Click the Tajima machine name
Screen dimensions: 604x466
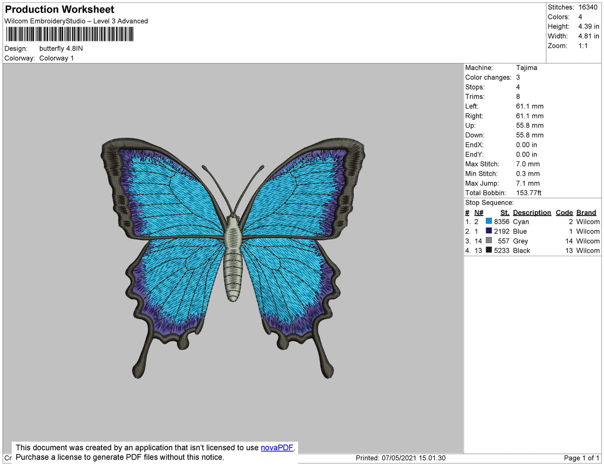tap(526, 68)
